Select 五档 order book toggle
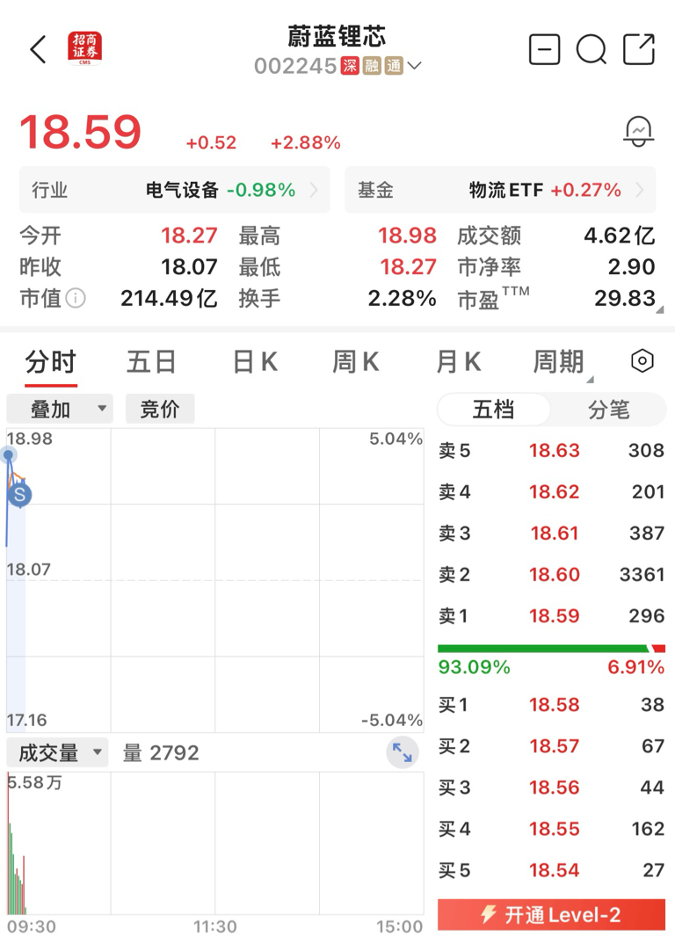The width and height of the screenshot is (675, 937). [x=493, y=410]
